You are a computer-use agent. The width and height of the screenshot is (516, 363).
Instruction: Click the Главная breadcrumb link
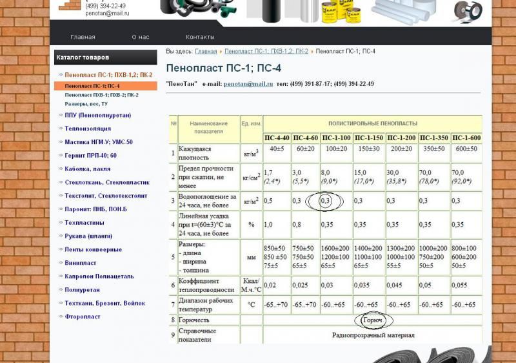(206, 51)
